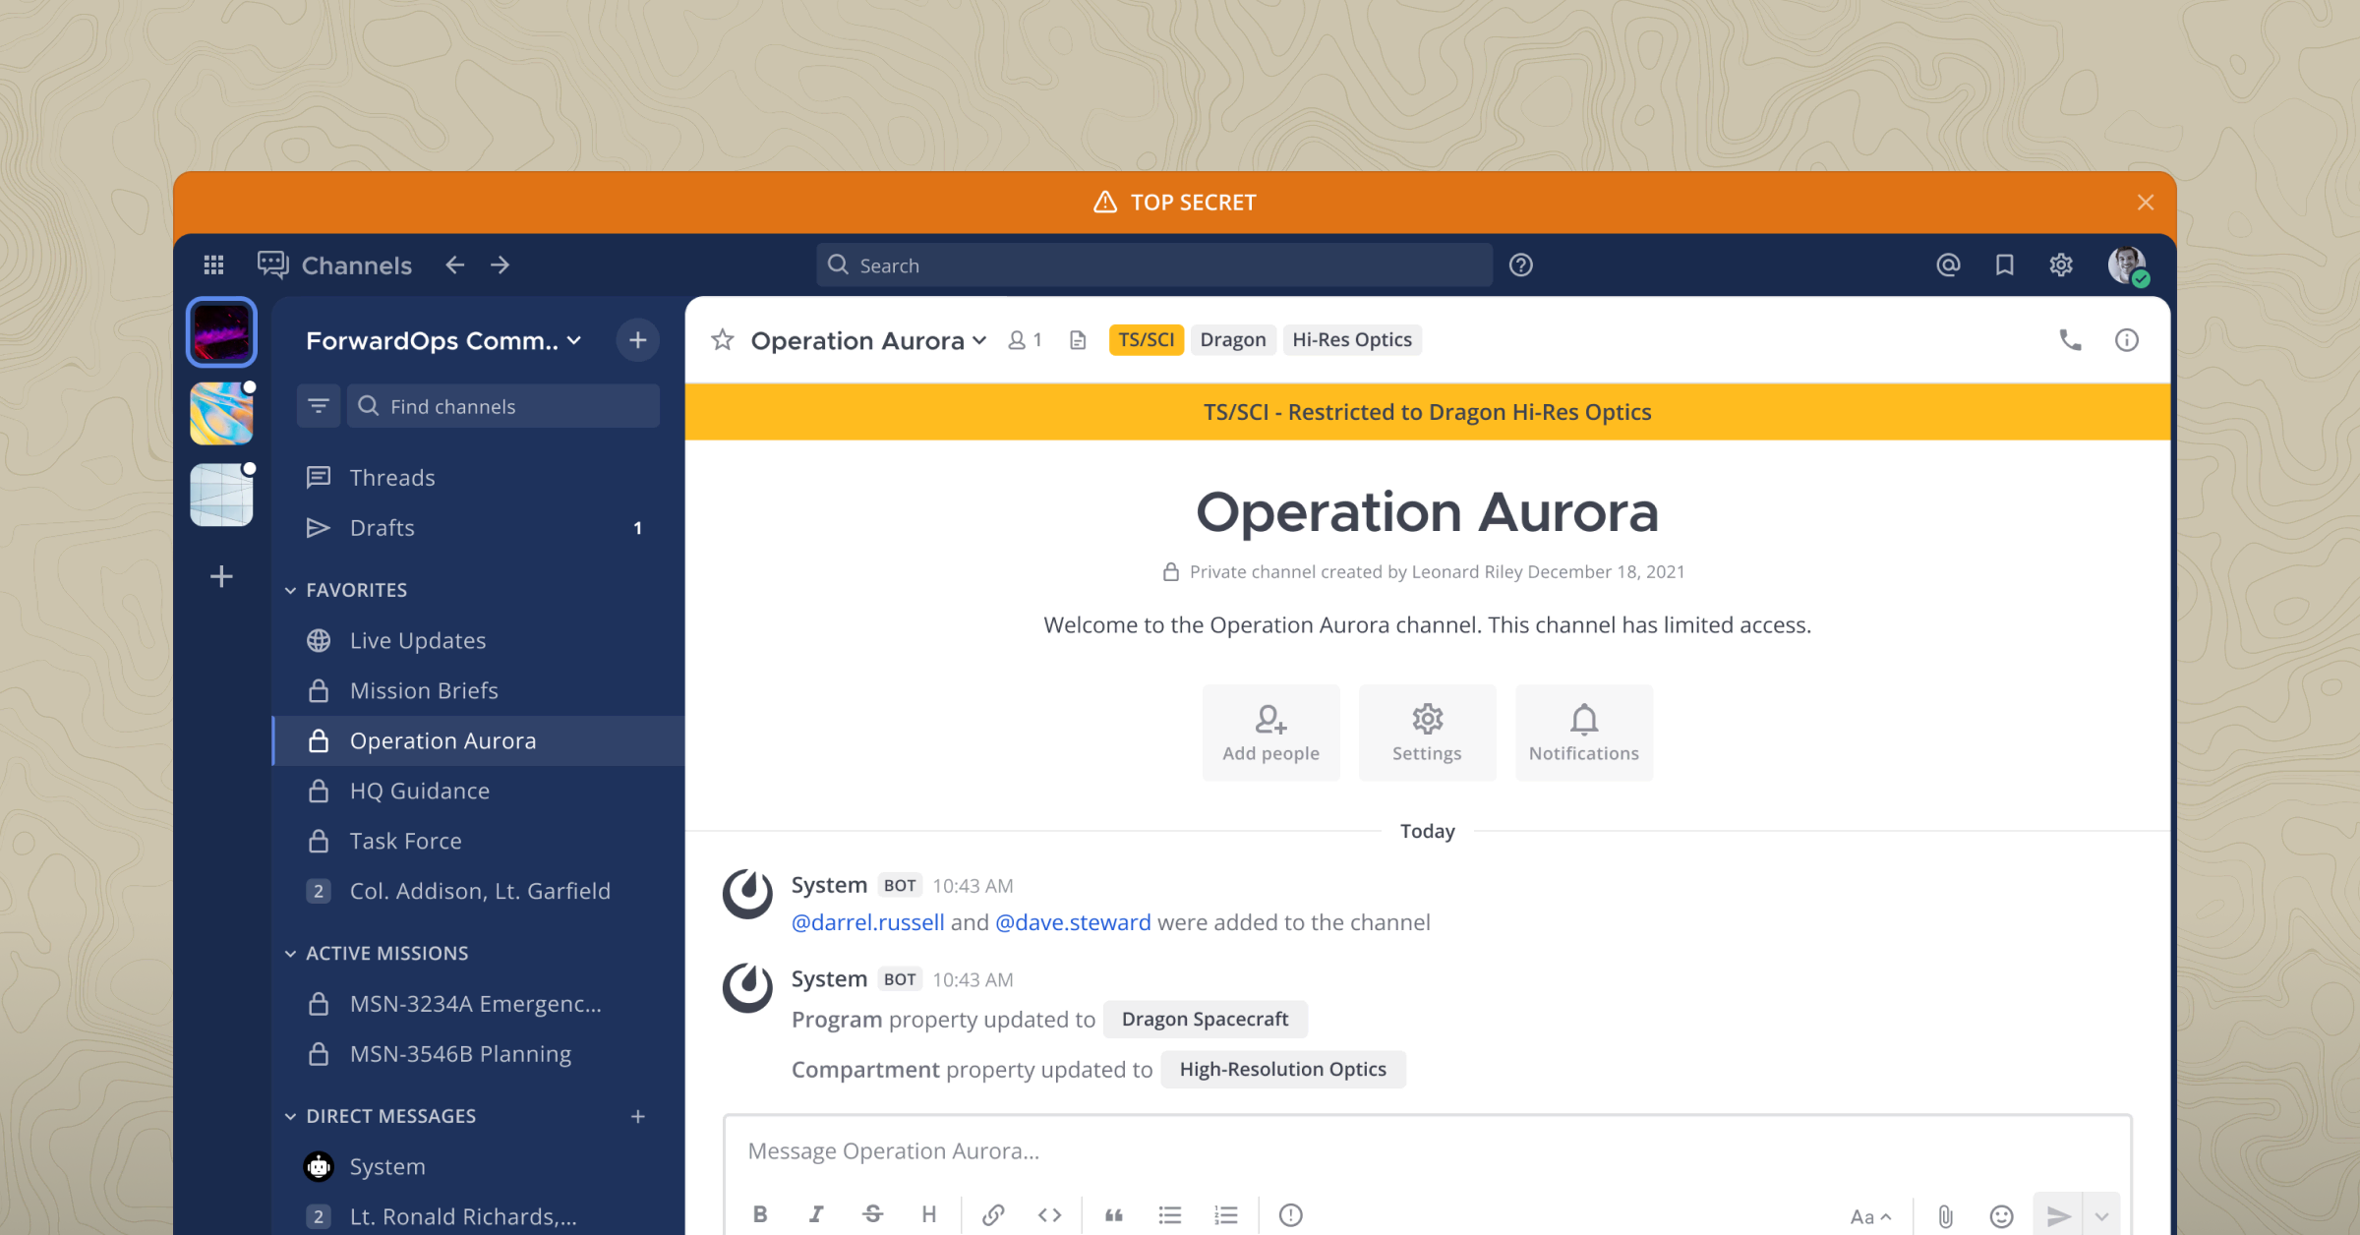Focus the Find channels field
This screenshot has height=1235, width=2360.
click(503, 405)
